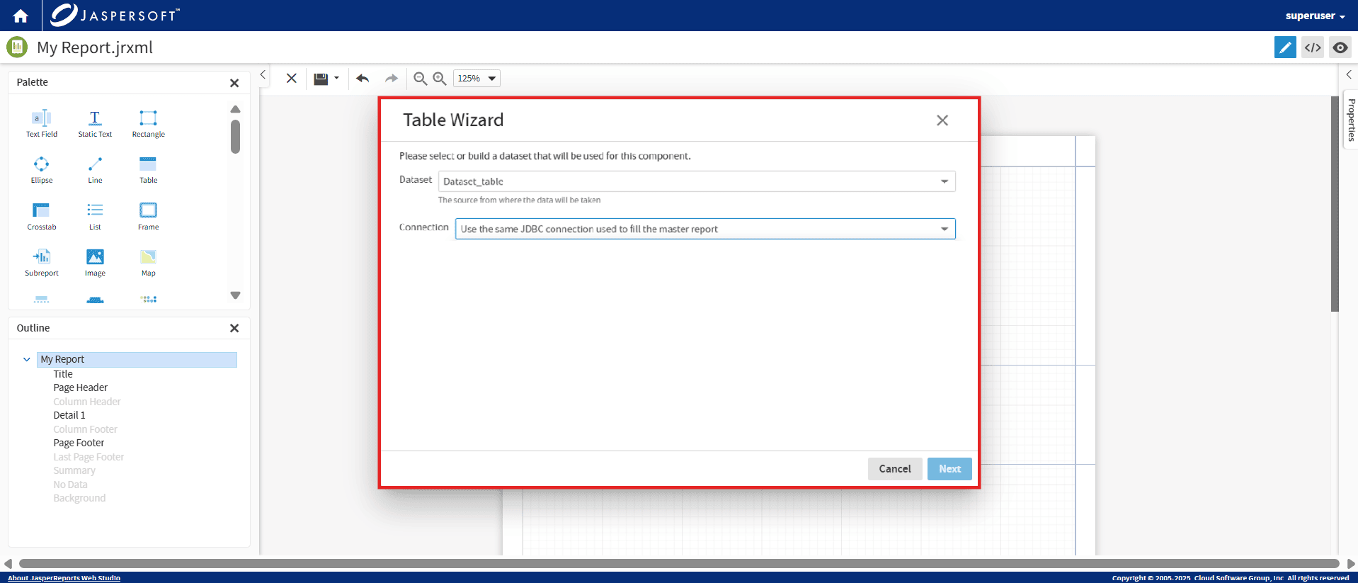Pick the Static Text palette tool
The height and width of the screenshot is (583, 1358).
pyautogui.click(x=95, y=123)
